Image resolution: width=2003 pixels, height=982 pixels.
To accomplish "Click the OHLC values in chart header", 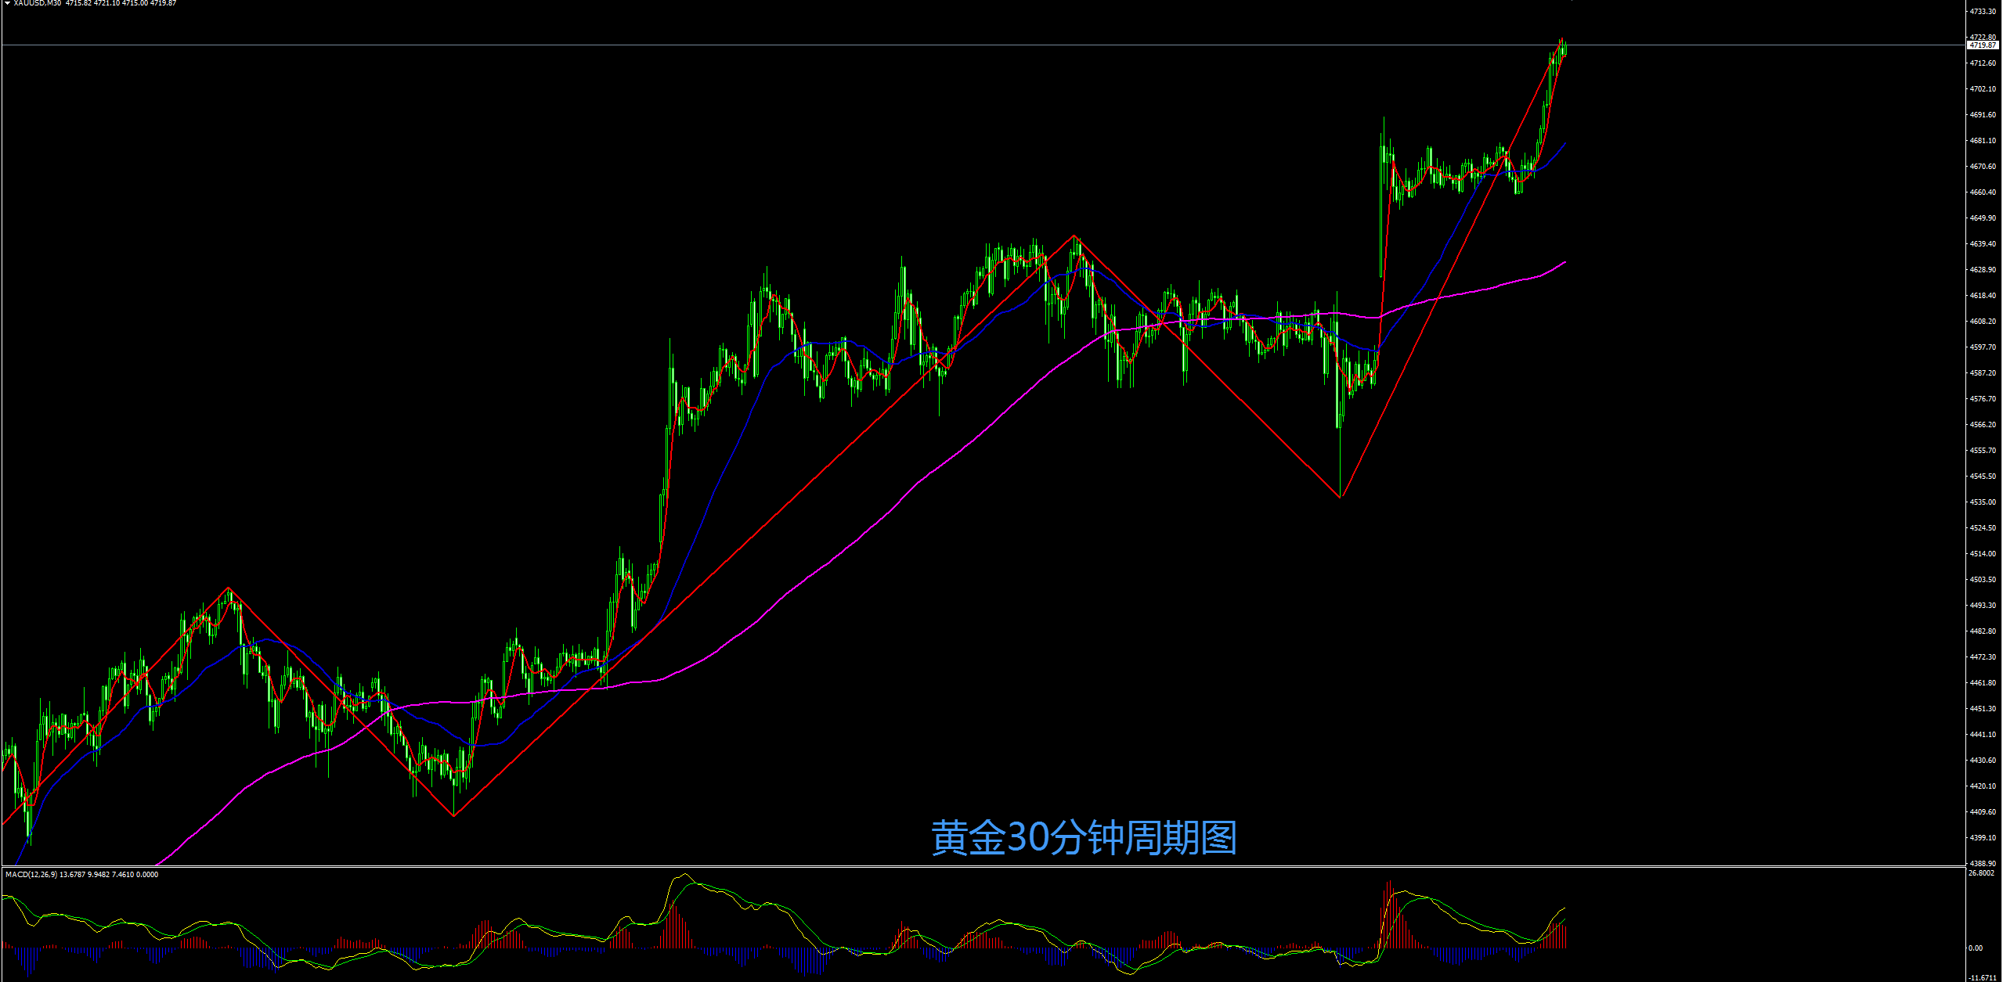I will (x=121, y=3).
